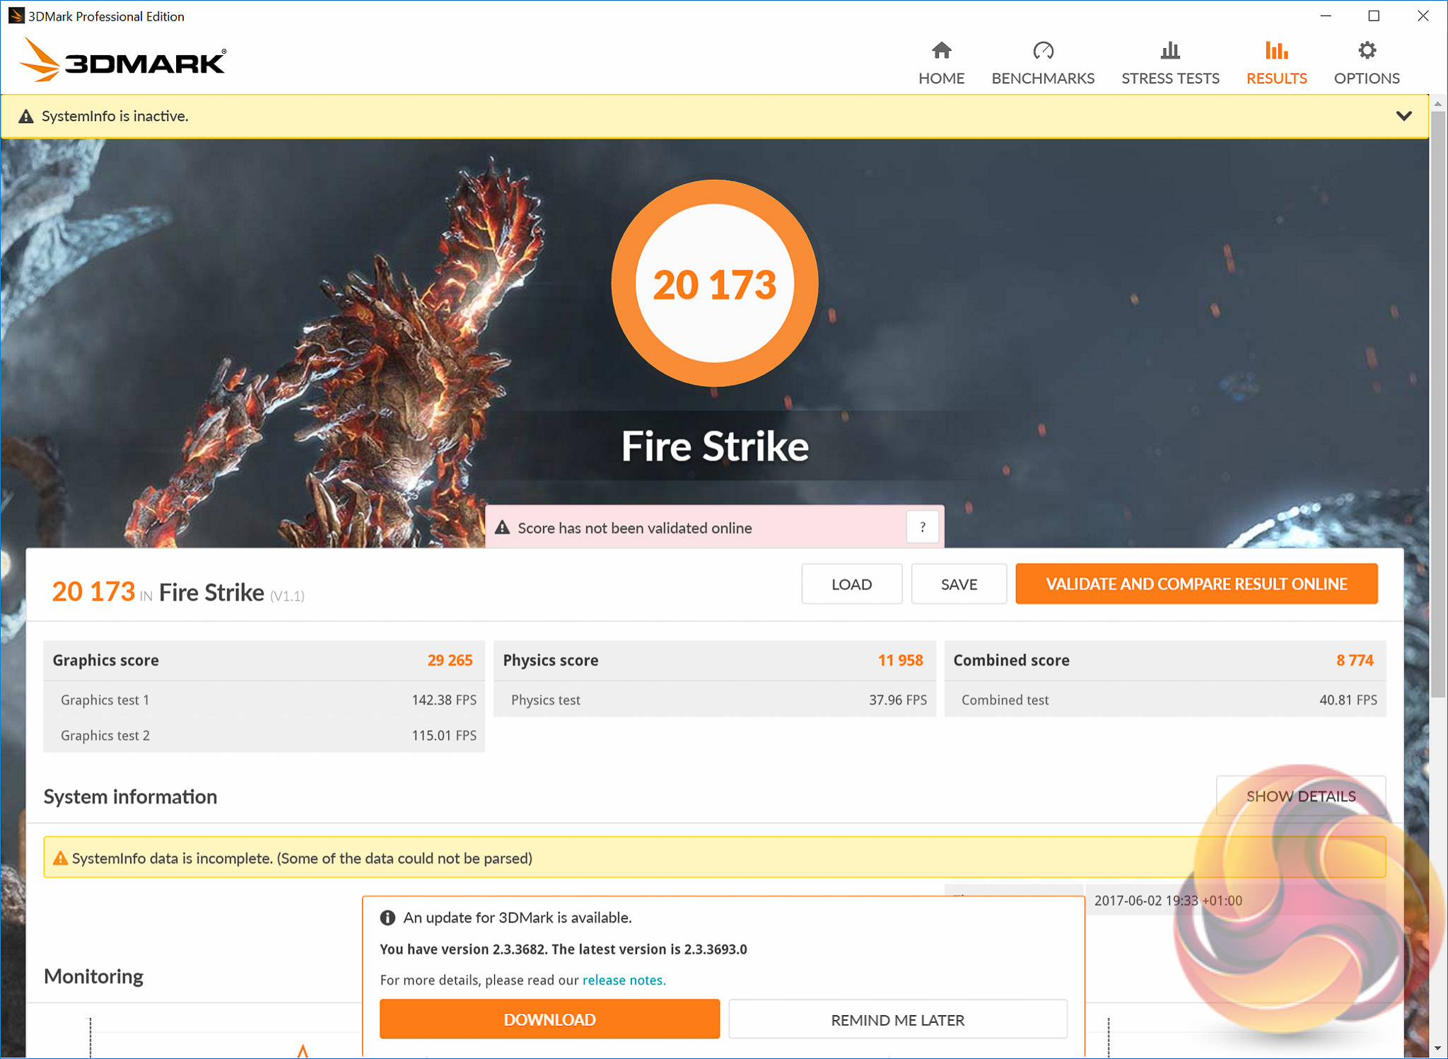Click the question mark help button

(922, 527)
